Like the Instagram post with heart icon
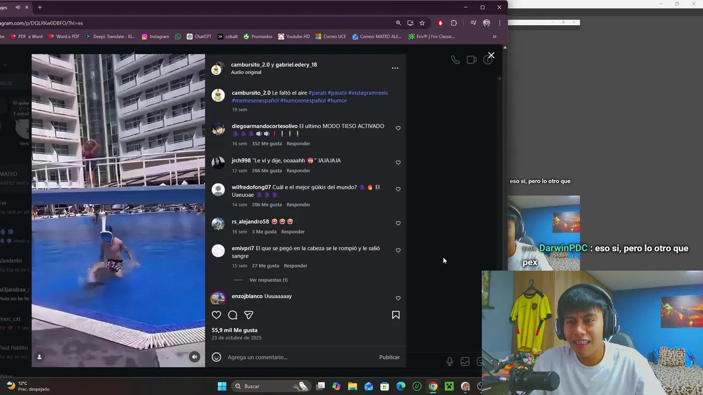 (x=216, y=315)
